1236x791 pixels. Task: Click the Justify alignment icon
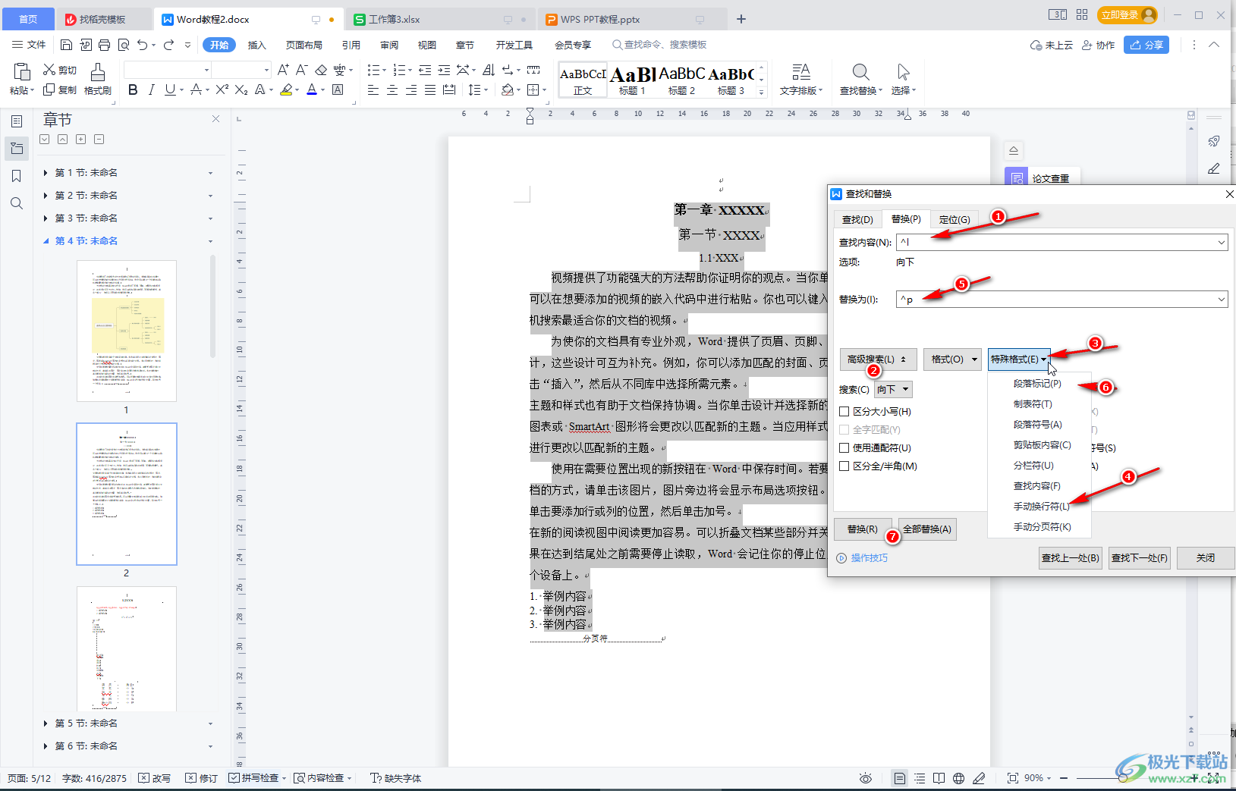(430, 89)
